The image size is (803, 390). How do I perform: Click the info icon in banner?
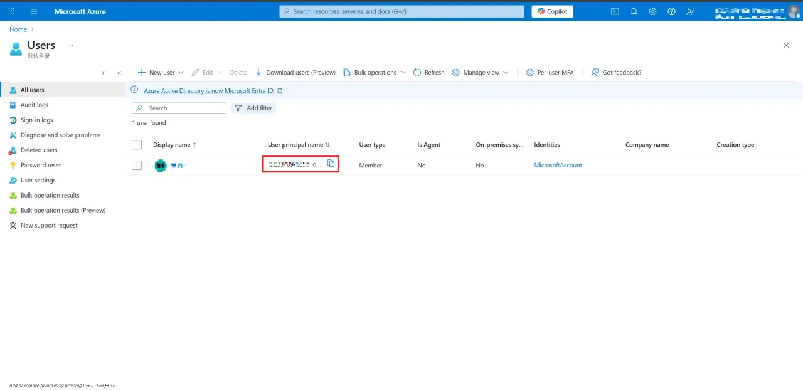pyautogui.click(x=134, y=90)
